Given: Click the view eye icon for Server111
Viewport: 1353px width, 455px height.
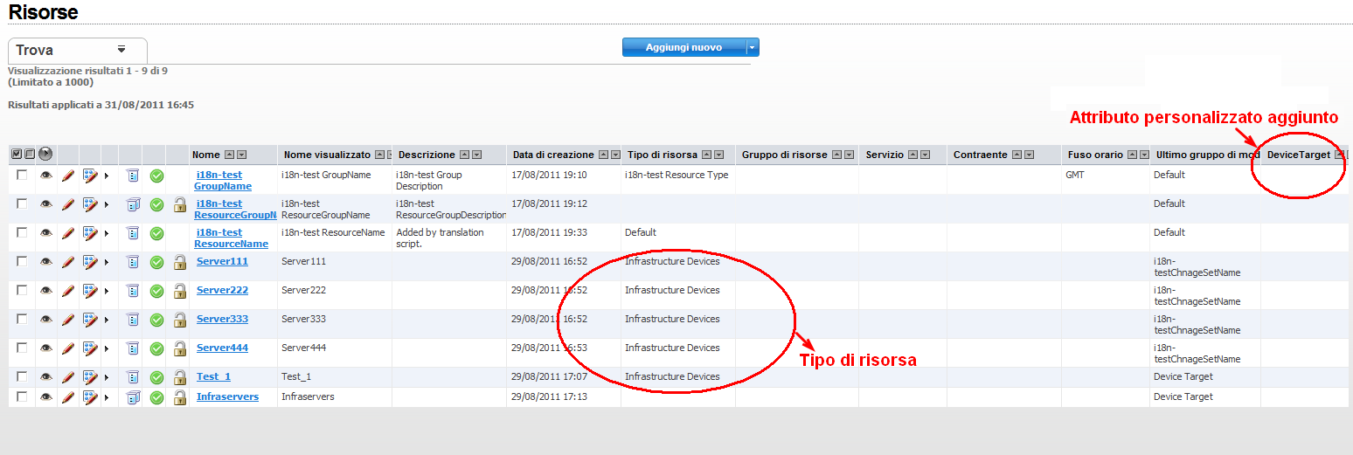Looking at the screenshot, I should coord(45,262).
